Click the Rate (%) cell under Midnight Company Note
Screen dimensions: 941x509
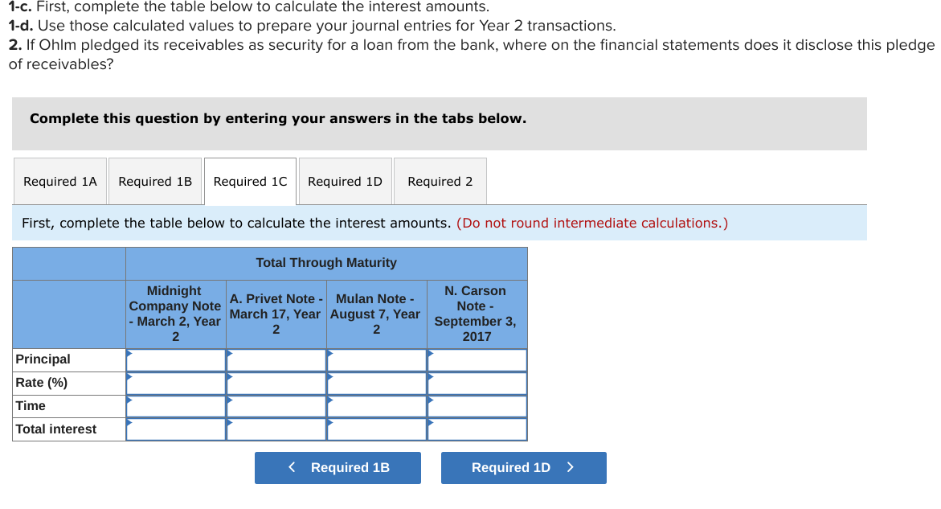pos(175,383)
